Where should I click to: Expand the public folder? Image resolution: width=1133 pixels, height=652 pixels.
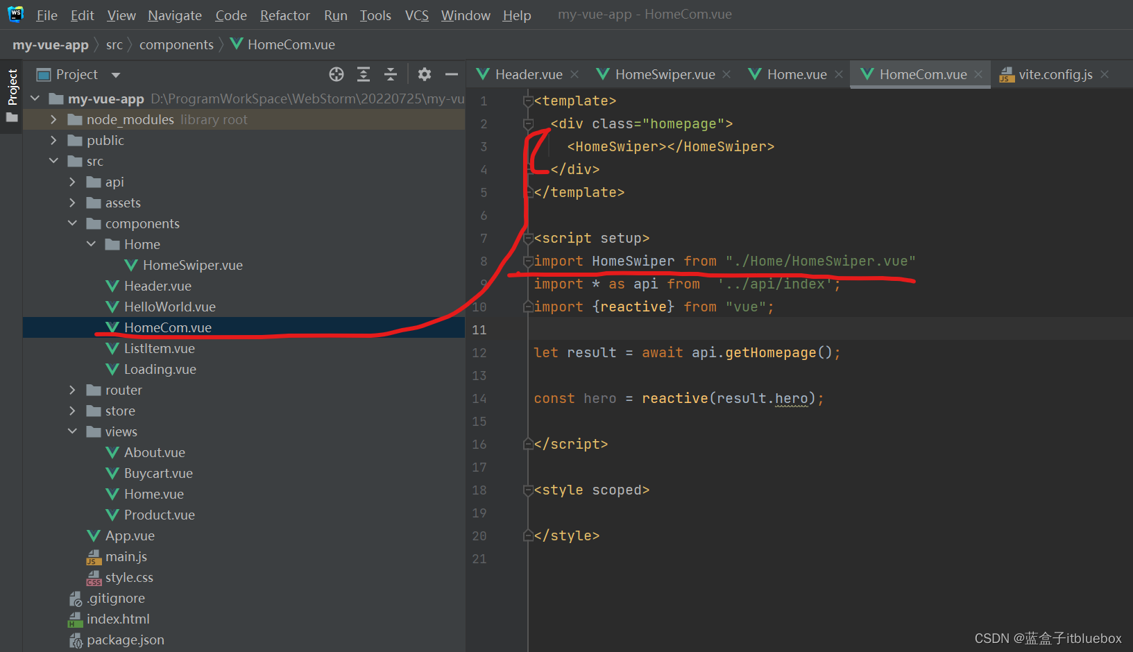(53, 140)
